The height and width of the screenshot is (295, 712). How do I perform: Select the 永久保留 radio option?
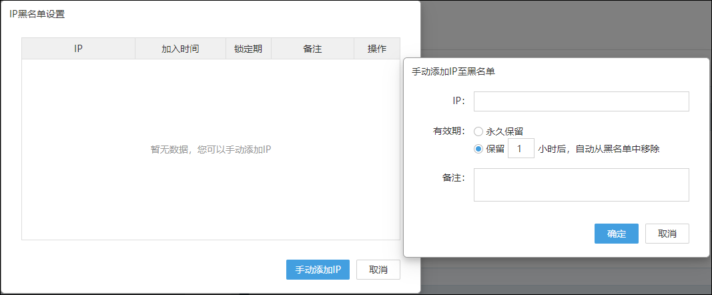point(478,131)
